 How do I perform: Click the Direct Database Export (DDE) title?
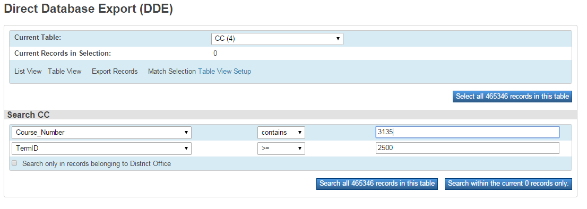(x=88, y=9)
